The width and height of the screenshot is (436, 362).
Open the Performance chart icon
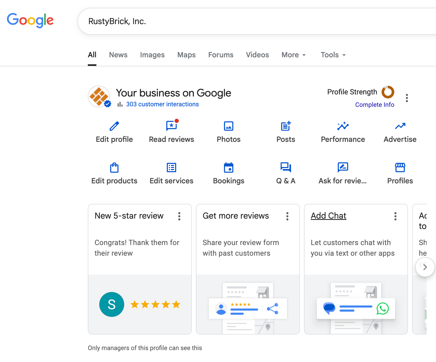[x=343, y=126]
